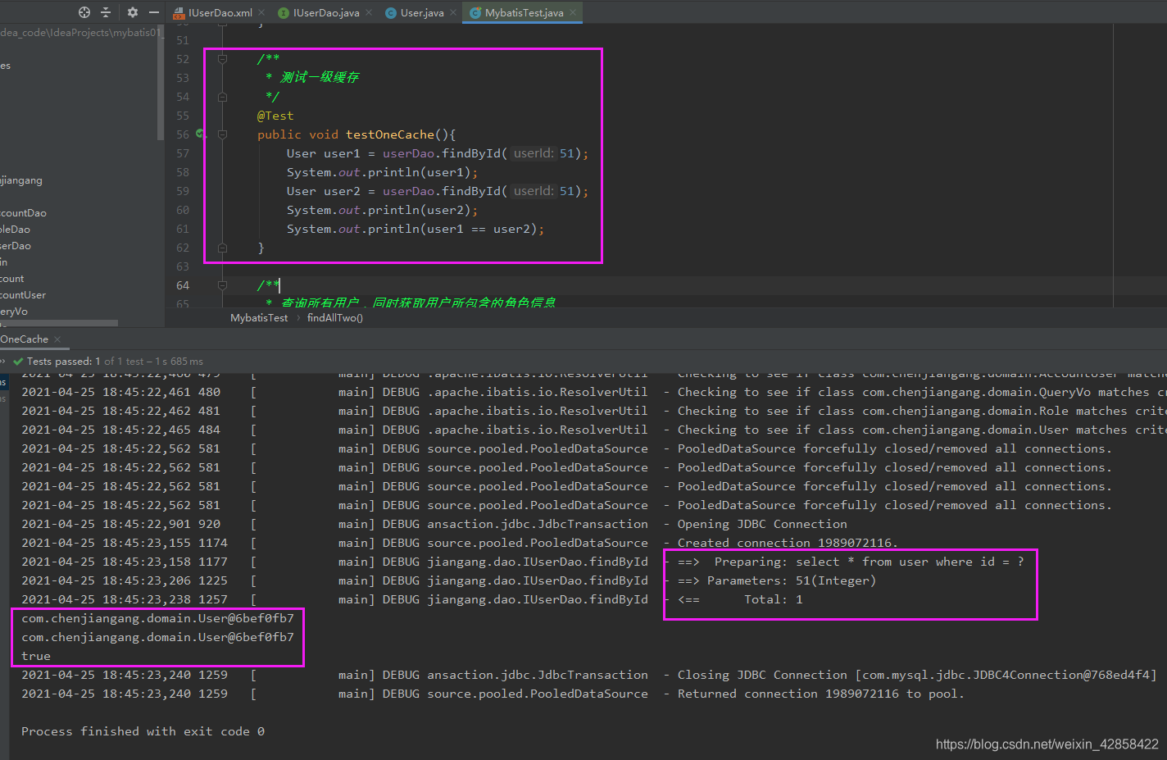
Task: Click 'Process finished with exit code 0'
Action: [x=143, y=731]
